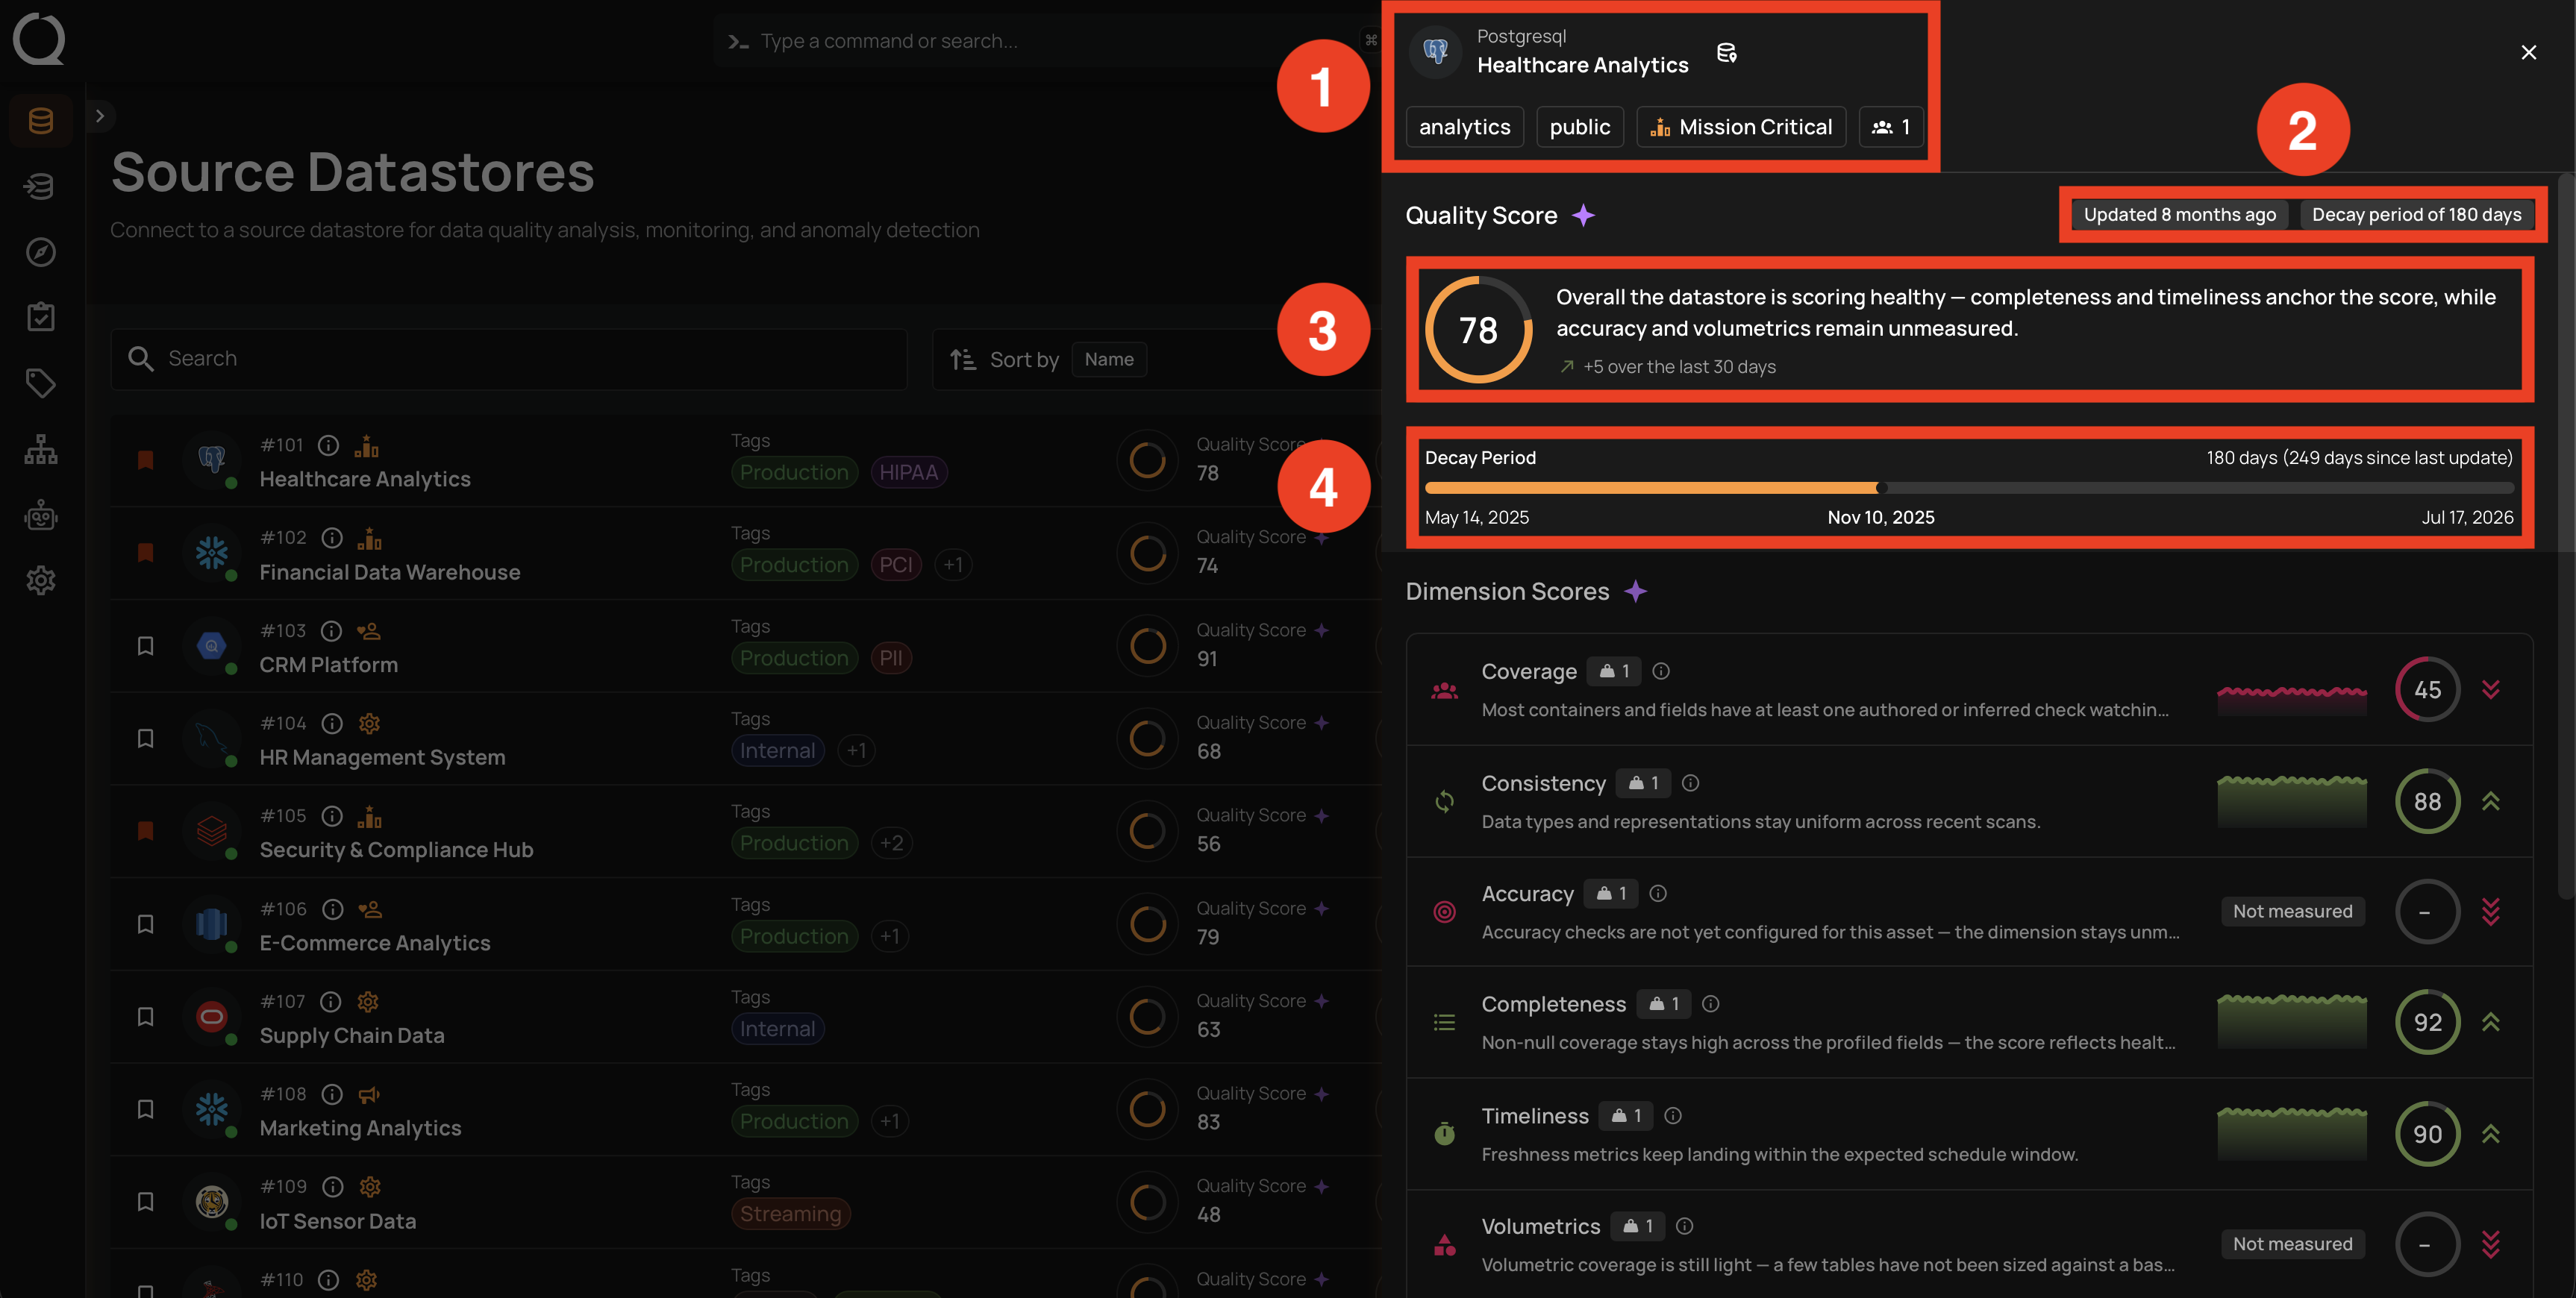The image size is (2576, 1298).
Task: Open the Settings gear icon in sidebar
Action: point(41,580)
